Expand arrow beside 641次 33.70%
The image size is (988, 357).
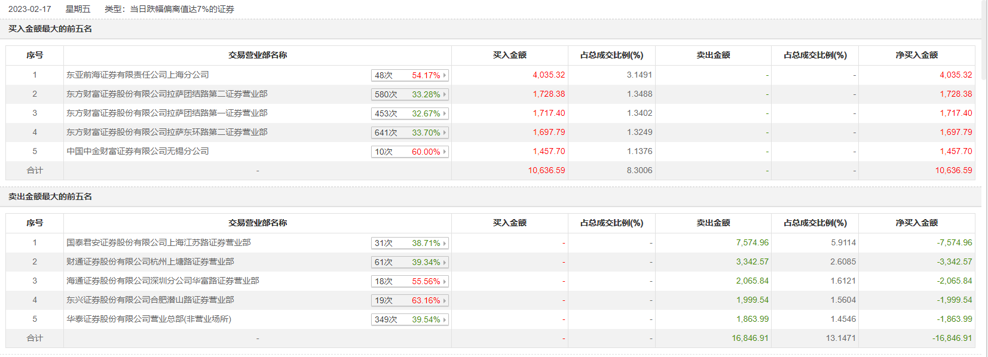[x=445, y=133]
